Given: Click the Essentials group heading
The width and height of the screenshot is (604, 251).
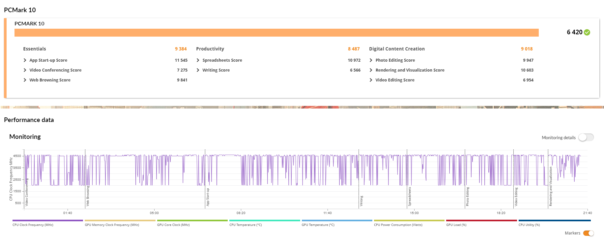Looking at the screenshot, I should pos(35,49).
